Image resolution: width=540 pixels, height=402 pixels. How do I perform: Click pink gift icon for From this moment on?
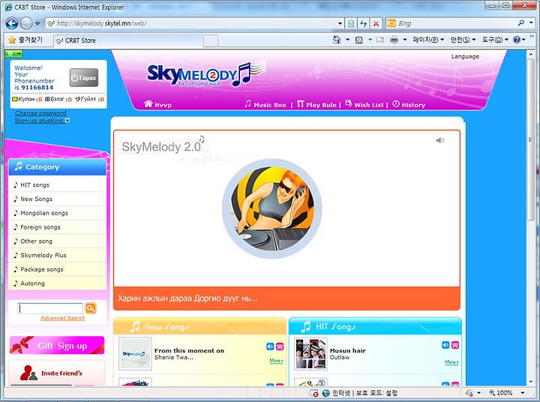[x=280, y=346]
